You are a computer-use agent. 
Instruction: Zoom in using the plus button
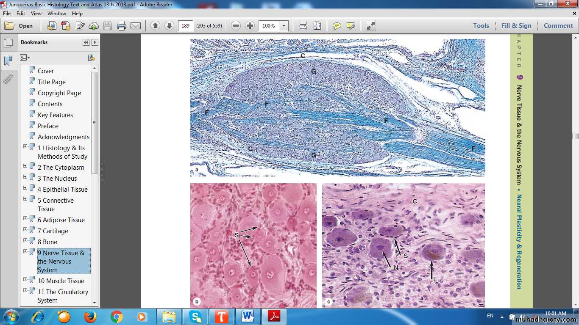coord(250,26)
